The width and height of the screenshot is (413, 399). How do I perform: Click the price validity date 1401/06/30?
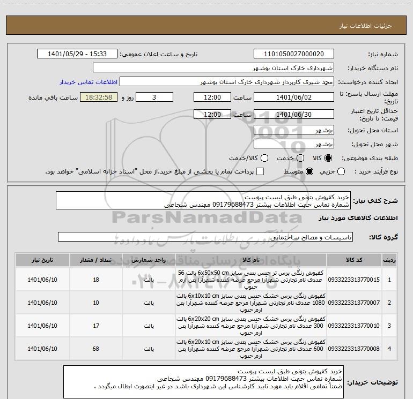[294, 114]
